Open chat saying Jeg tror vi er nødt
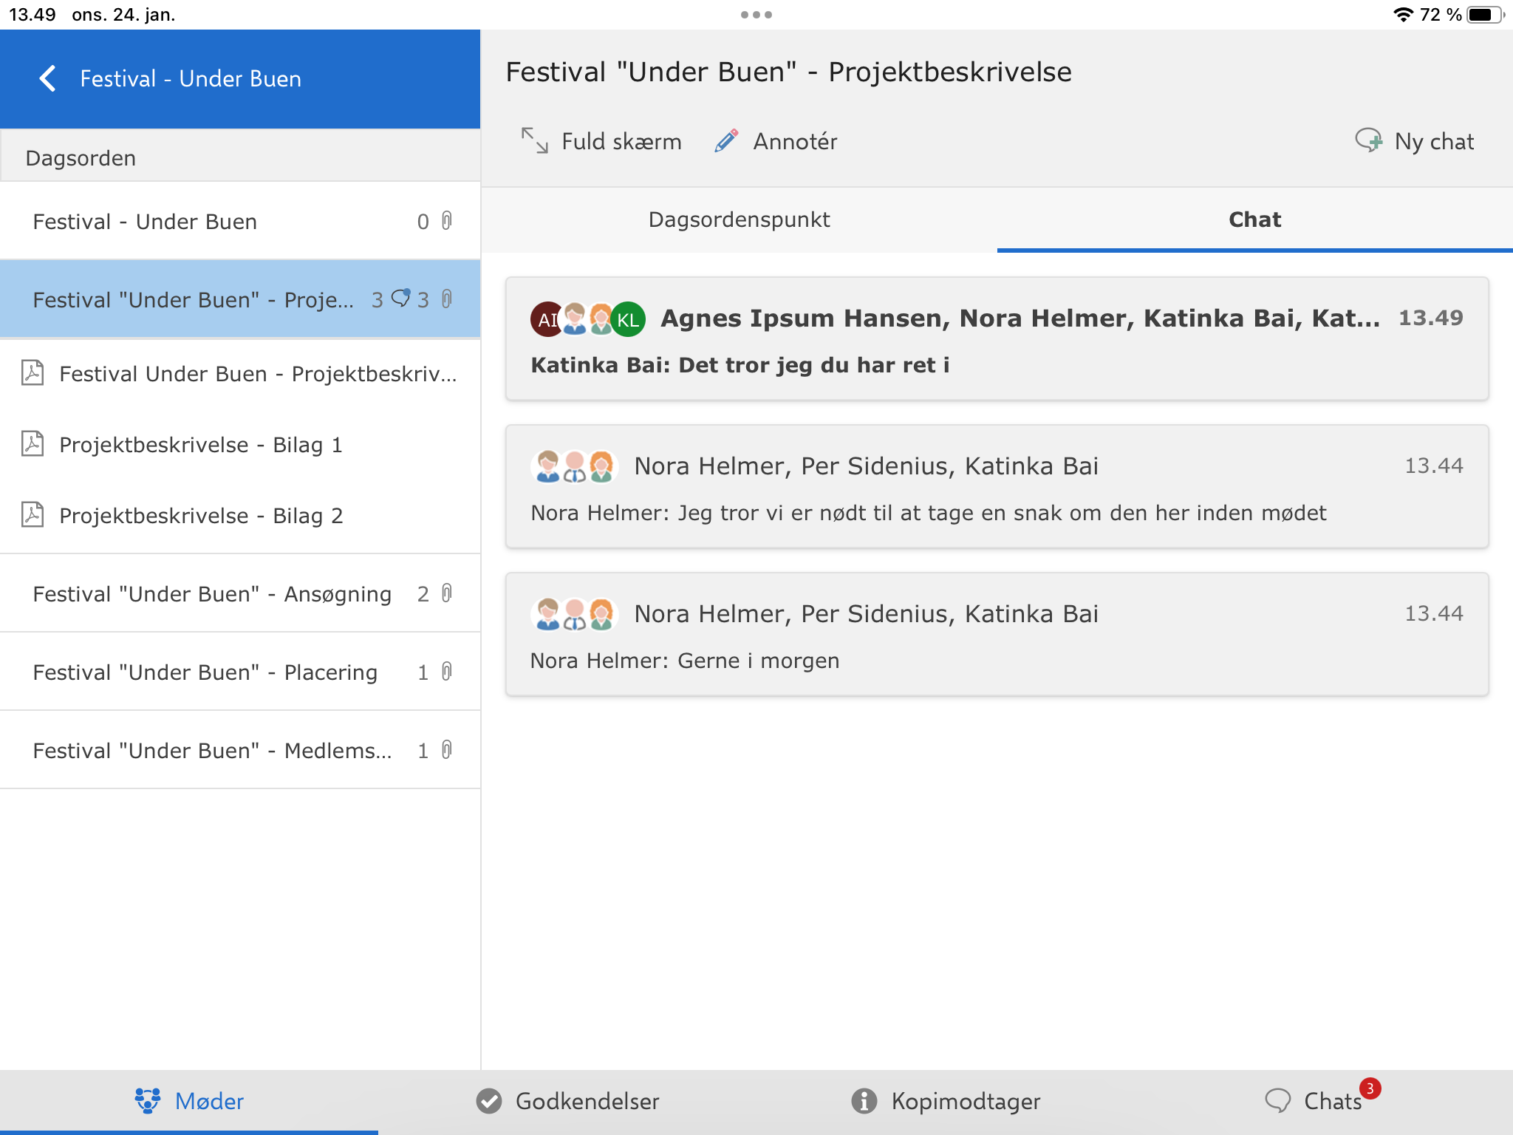1513x1135 pixels. (997, 487)
